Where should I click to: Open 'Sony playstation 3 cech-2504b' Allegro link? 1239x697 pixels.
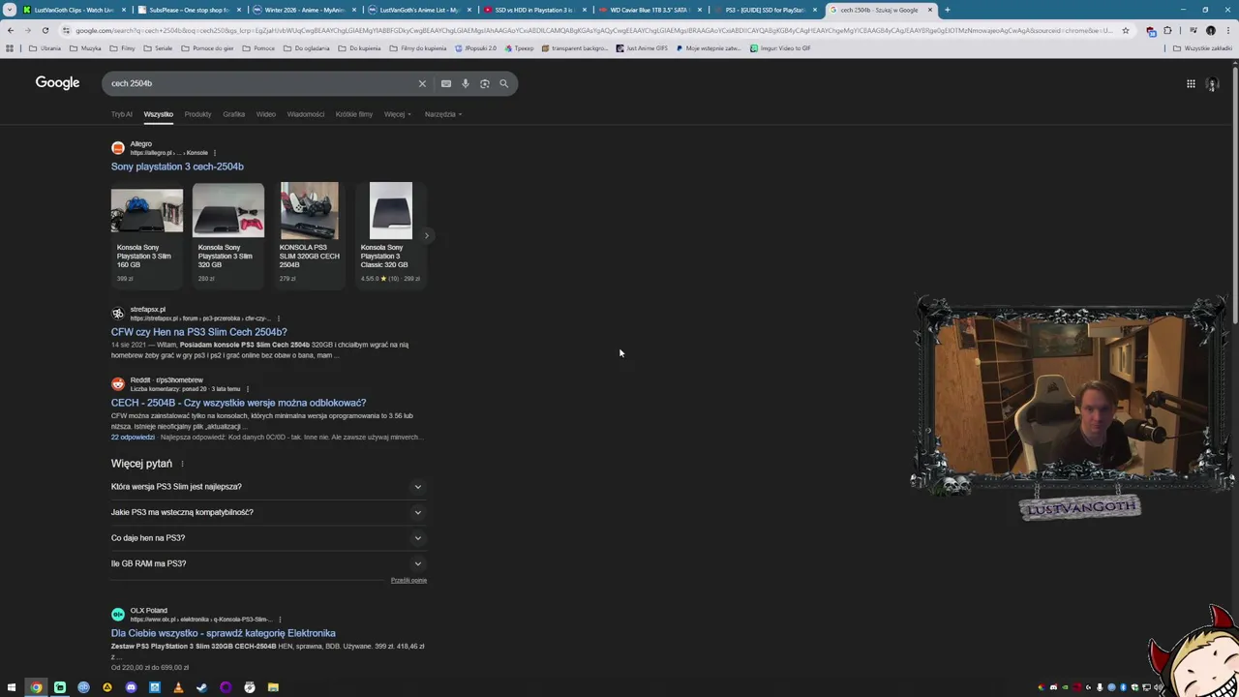point(177,167)
